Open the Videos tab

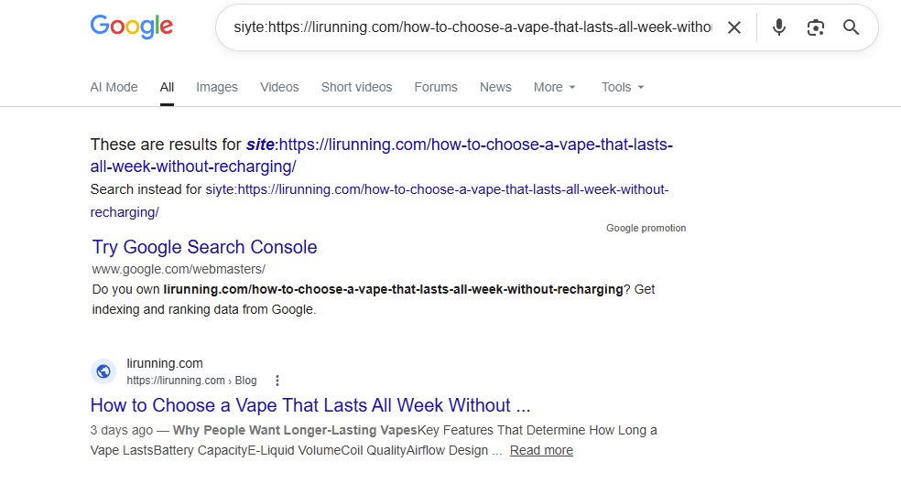(279, 87)
